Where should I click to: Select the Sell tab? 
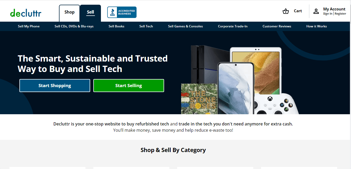90,12
